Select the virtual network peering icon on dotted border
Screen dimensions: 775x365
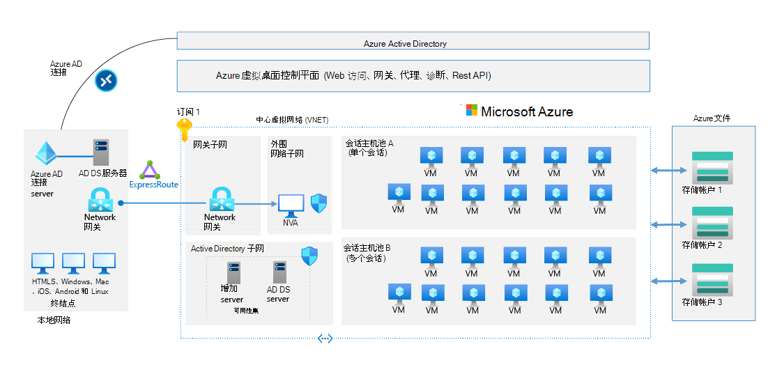tap(325, 339)
